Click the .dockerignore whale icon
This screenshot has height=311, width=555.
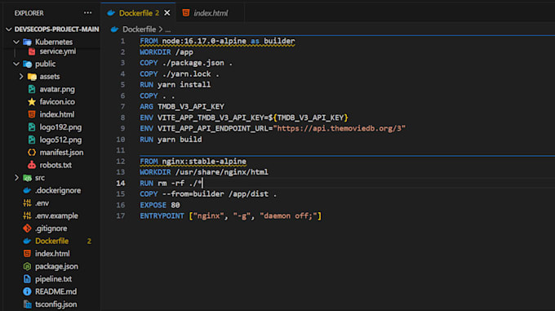(x=27, y=191)
